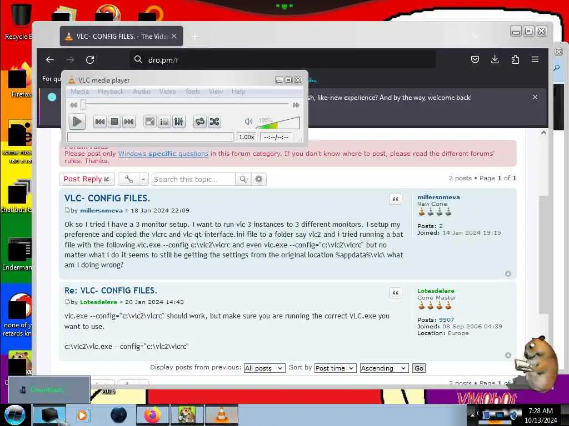
Task: Open VLC View menu
Action: 216,92
